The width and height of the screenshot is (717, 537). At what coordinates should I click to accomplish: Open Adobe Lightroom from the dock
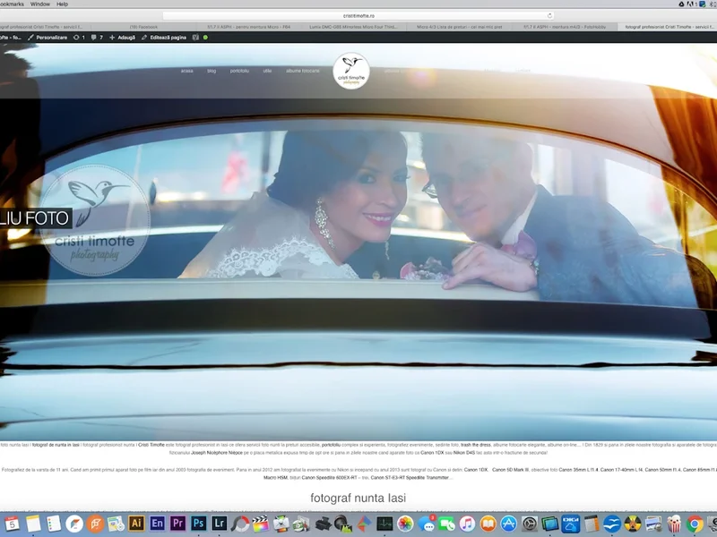(219, 524)
